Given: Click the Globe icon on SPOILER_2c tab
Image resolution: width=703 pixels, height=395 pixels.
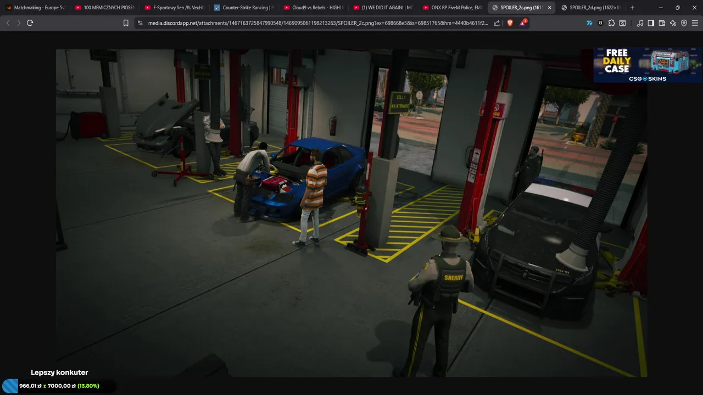Looking at the screenshot, I should tap(495, 8).
